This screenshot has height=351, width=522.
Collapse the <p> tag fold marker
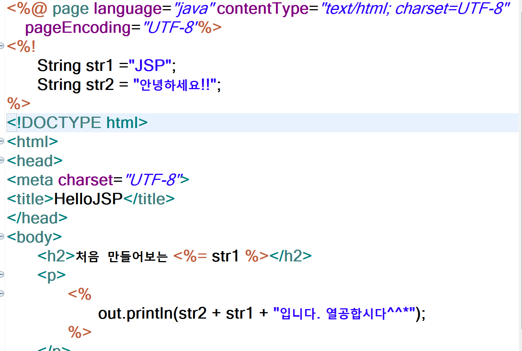coord(2,274)
